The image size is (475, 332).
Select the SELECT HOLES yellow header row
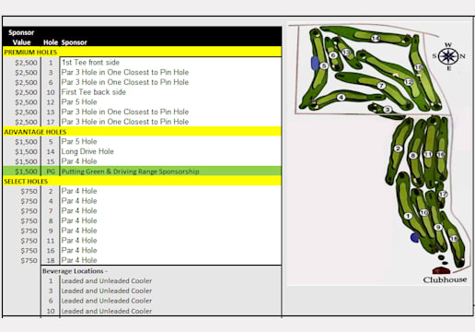tap(142, 182)
